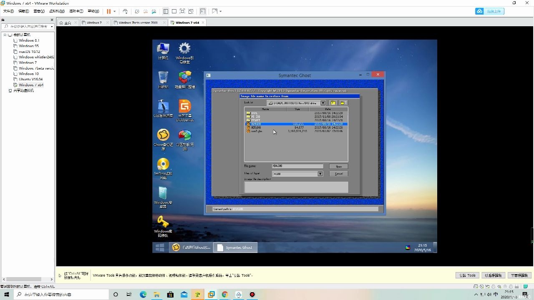Screen dimensions: 534x300
Task: Close the library sidebar panel
Action: pos(52,20)
